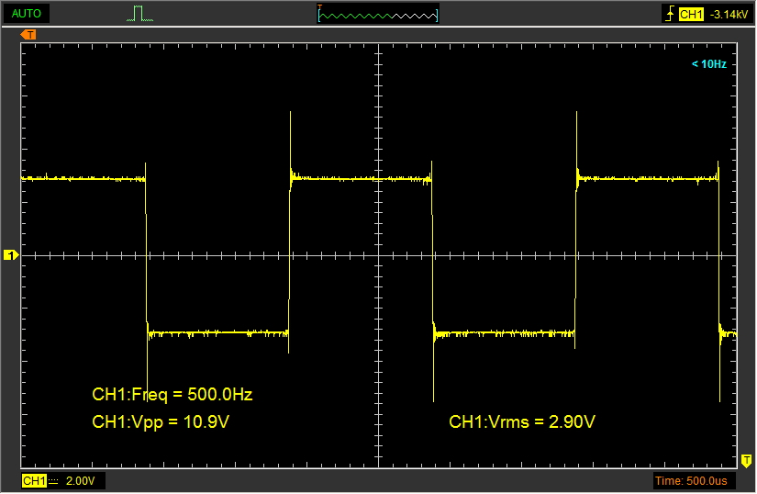The height and width of the screenshot is (494, 757).
Task: Click the -3.14kV trigger level value
Action: [729, 15]
